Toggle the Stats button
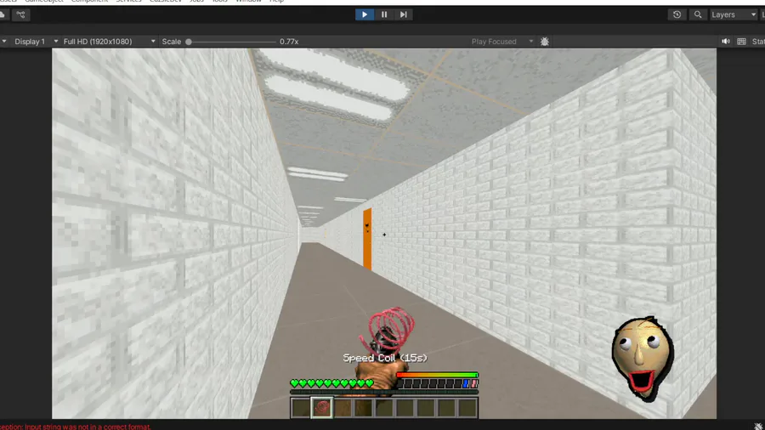 pyautogui.click(x=758, y=42)
